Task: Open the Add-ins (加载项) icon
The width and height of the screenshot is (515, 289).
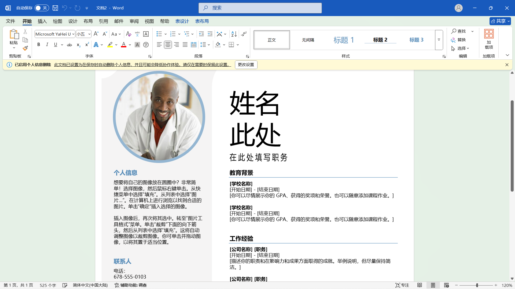Action: (489, 39)
